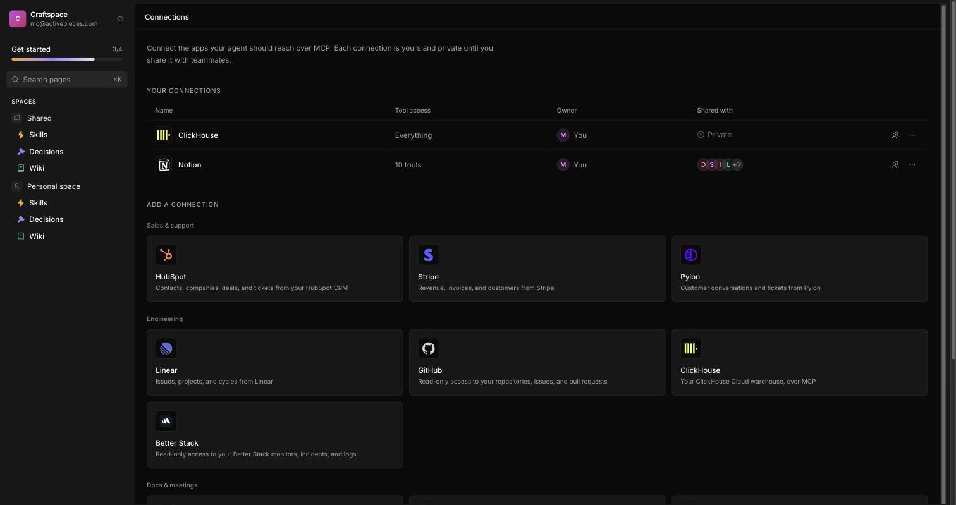
Task: Share the ClickHouse connection with teammates
Action: pyautogui.click(x=895, y=135)
